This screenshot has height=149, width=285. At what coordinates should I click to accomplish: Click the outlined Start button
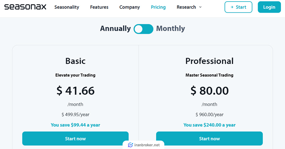pyautogui.click(x=238, y=7)
